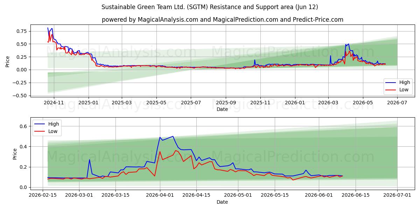The height and width of the screenshot is (210, 420).
Task: Click the 'Date' x-axis title under lower chart
Action: [x=222, y=202]
